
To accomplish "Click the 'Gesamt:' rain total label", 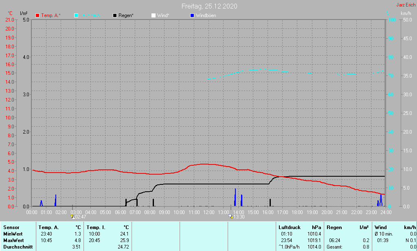I will pyautogui.click(x=335, y=247).
